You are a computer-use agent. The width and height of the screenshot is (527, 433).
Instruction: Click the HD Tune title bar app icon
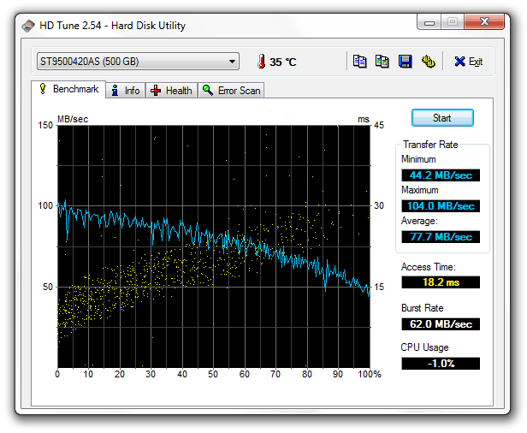(28, 26)
